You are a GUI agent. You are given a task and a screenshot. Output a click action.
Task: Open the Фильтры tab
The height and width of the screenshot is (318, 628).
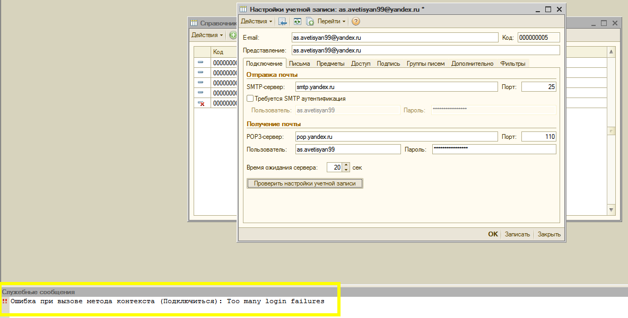tap(512, 64)
